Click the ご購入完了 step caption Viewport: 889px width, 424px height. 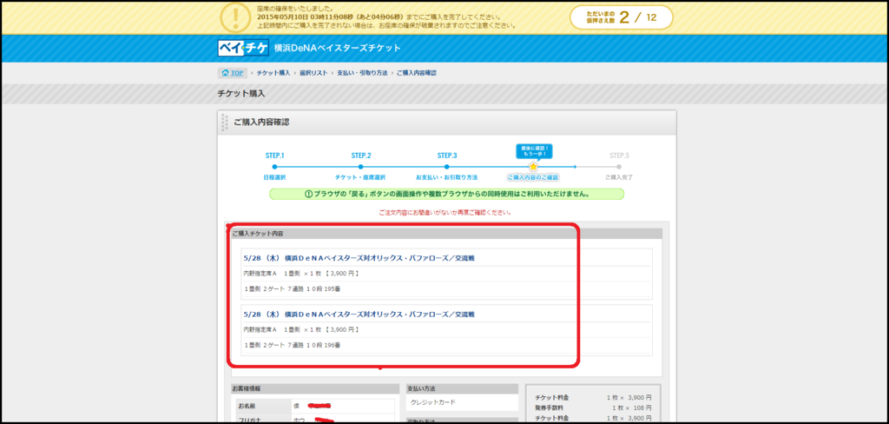[x=619, y=177]
